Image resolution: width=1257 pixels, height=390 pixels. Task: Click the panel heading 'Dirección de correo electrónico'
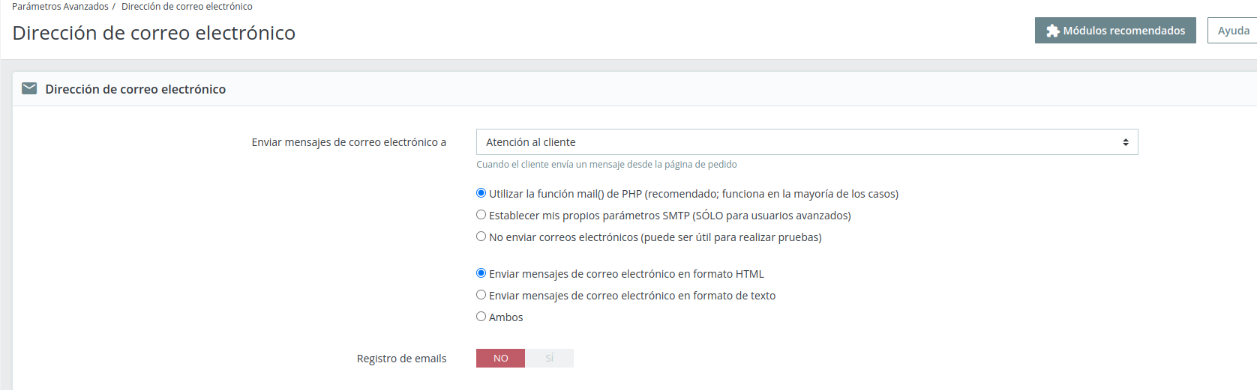[x=136, y=89]
